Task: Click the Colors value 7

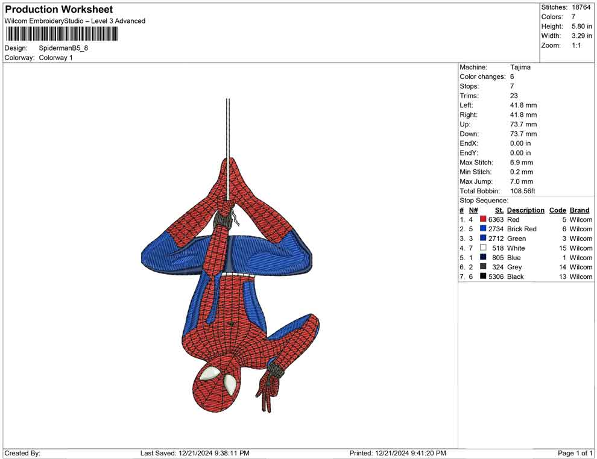Action: pos(573,17)
